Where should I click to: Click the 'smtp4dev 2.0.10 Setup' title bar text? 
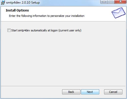point(23,3)
